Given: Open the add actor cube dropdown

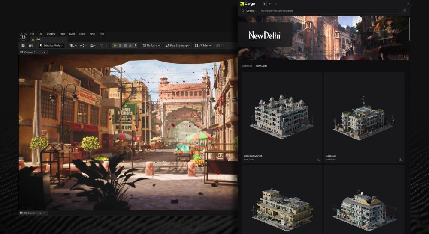Looking at the screenshot, I should click(73, 45).
